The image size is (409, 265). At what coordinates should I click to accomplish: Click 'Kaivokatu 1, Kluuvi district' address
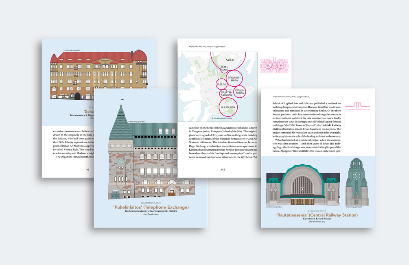point(317,219)
